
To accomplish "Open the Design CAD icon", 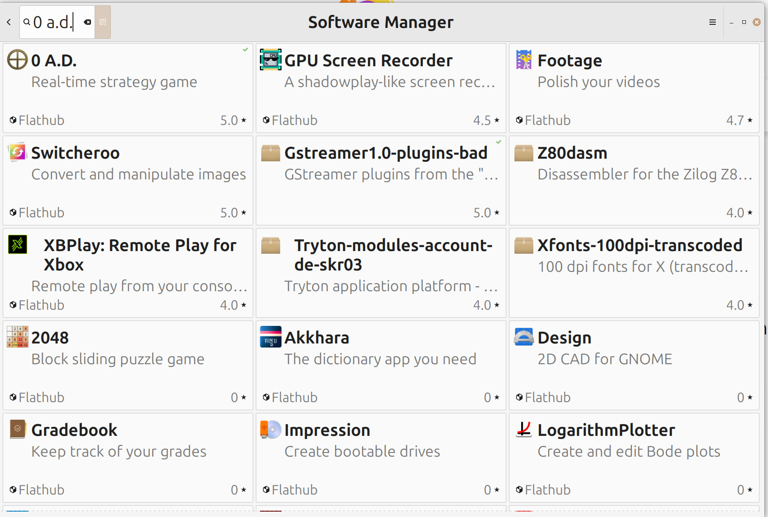I will point(524,337).
